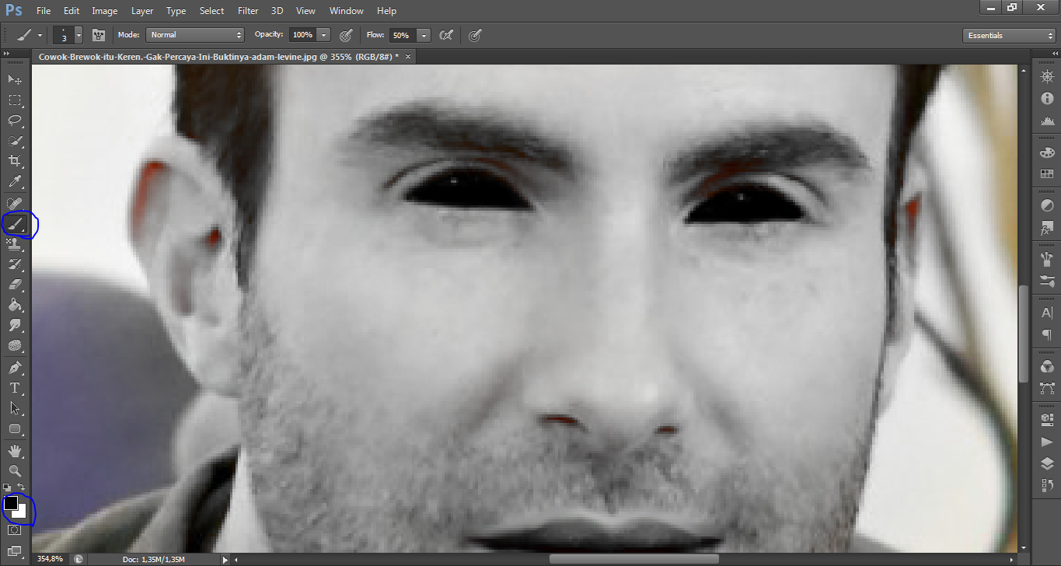This screenshot has width=1061, height=566.
Task: Open the Layers panel
Action: (x=1046, y=464)
